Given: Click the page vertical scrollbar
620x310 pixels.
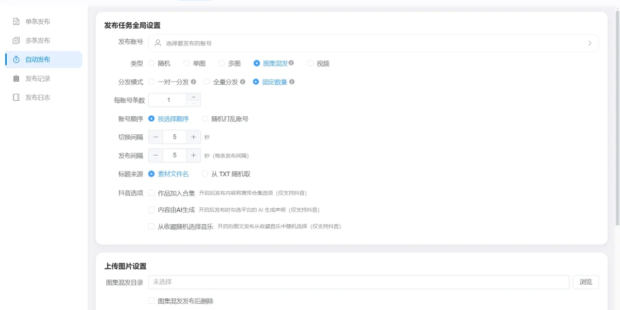Looking at the screenshot, I should [617, 118].
